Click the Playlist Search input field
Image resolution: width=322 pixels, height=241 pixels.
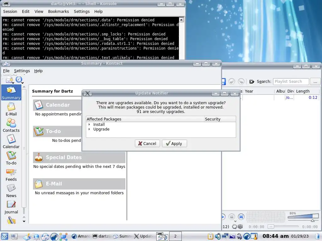(x=291, y=82)
